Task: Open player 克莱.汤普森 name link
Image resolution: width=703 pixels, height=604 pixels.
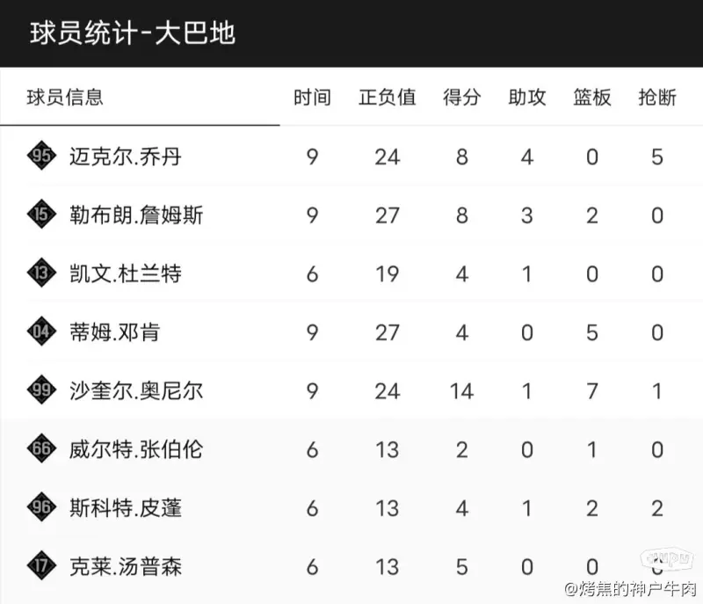Action: point(126,567)
